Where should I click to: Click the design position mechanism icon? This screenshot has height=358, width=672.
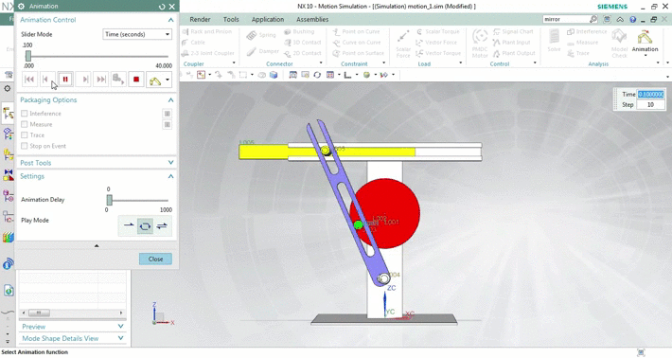pyautogui.click(x=154, y=80)
